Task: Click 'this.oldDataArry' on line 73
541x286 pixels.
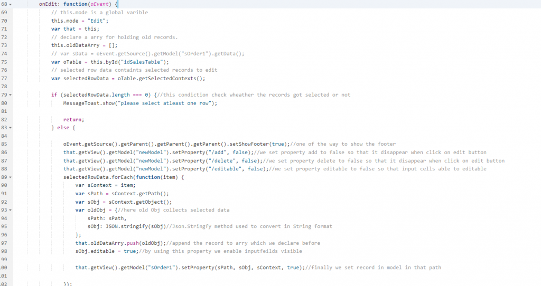Action: [x=75, y=45]
